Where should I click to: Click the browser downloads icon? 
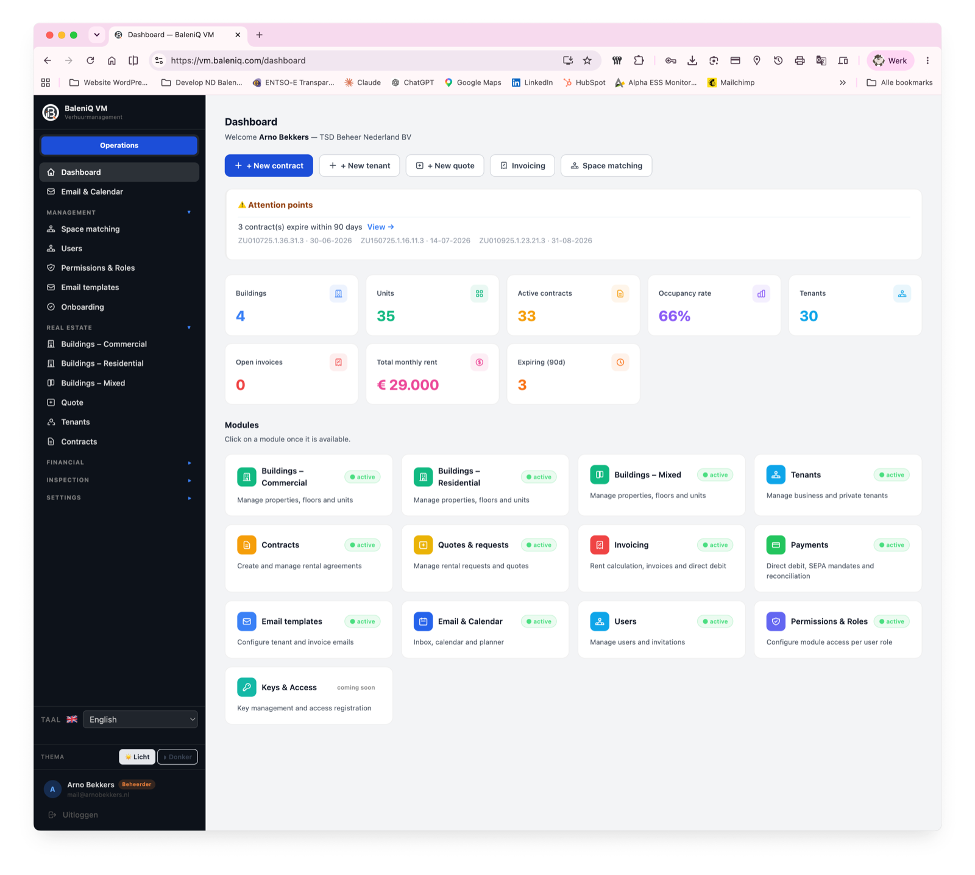point(692,60)
